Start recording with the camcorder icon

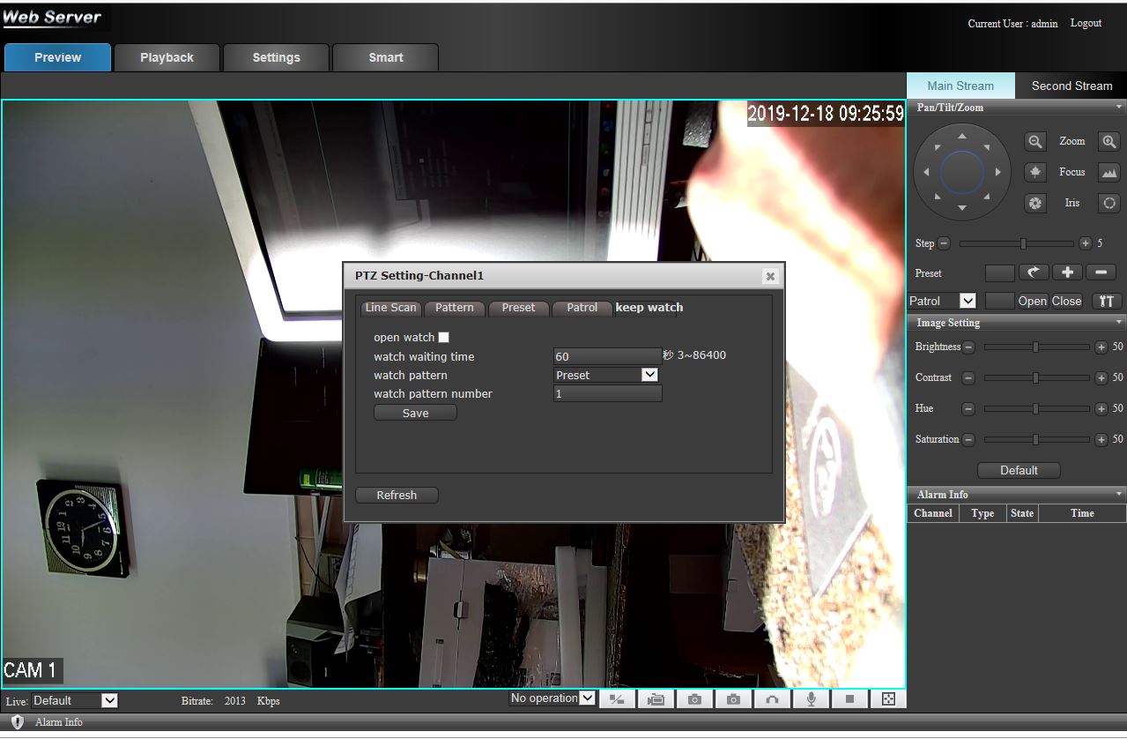[656, 699]
